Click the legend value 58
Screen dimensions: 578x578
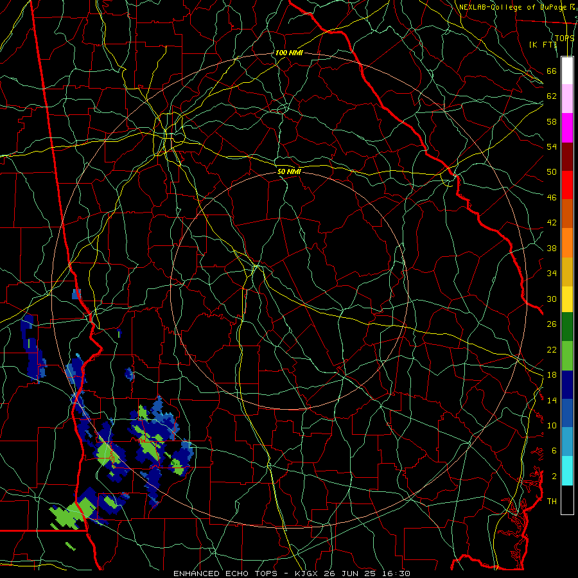coord(552,121)
